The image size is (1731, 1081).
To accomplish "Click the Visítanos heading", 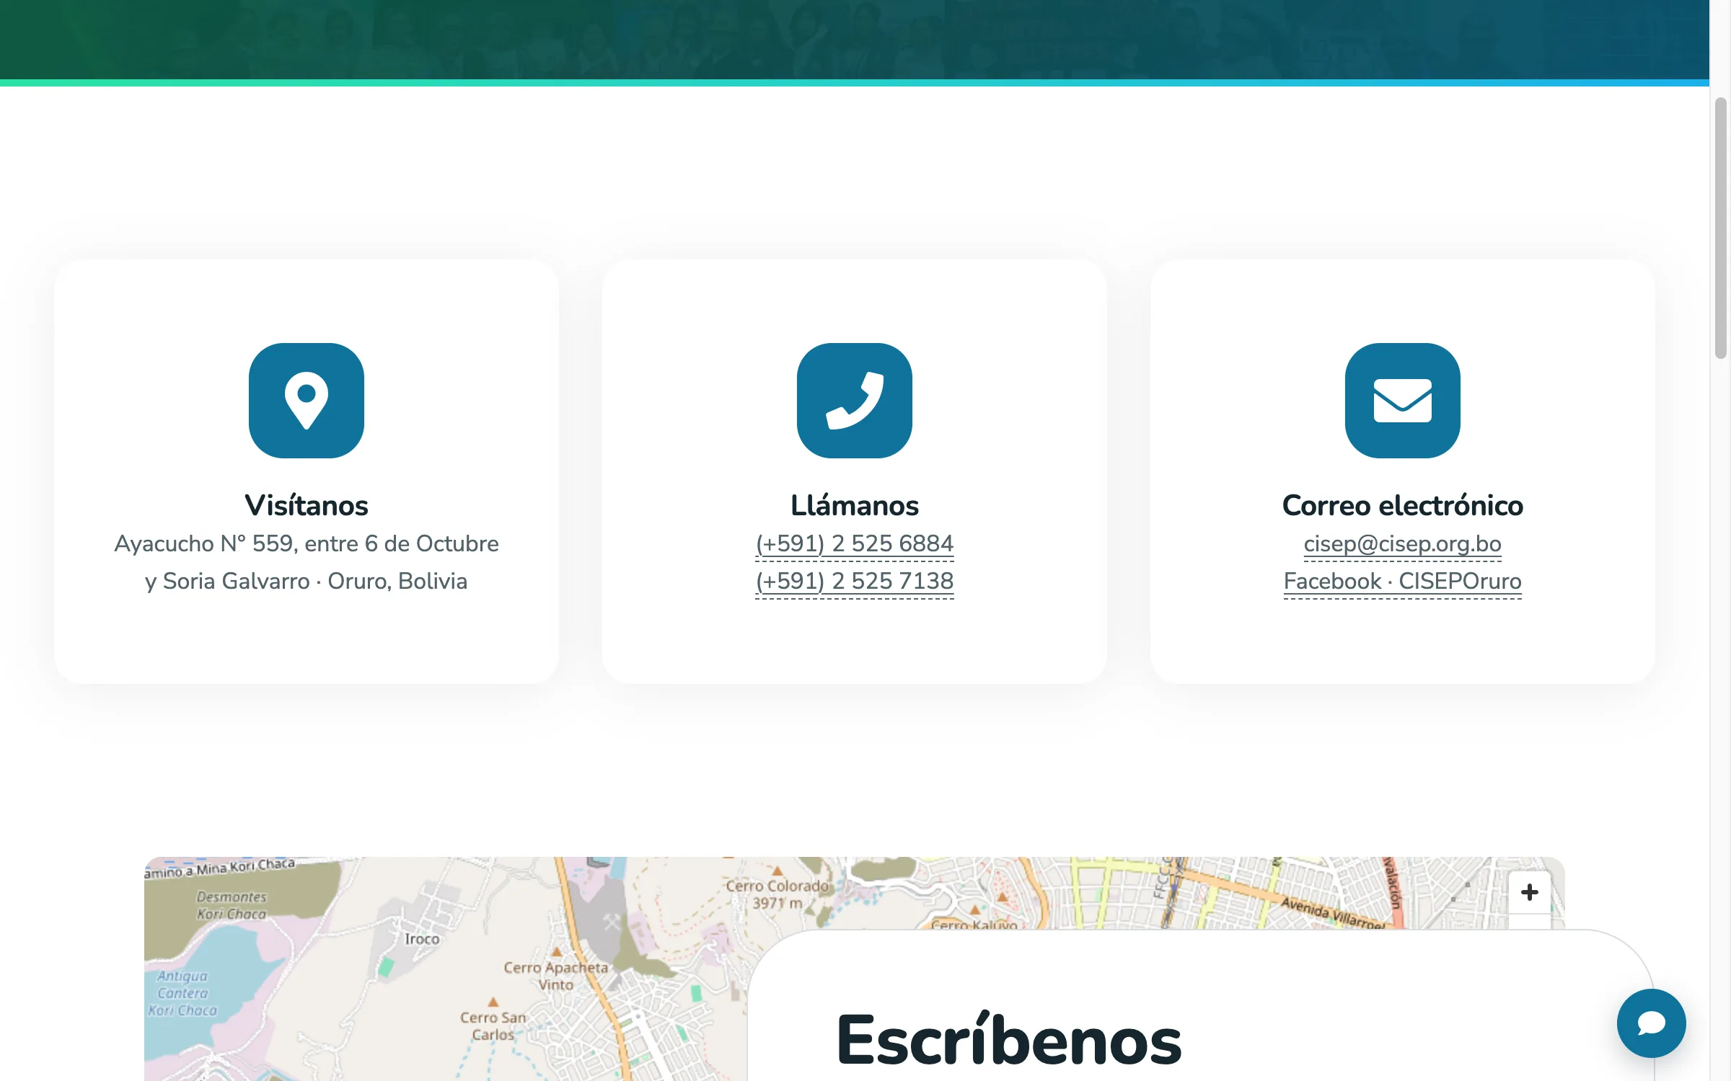I will point(307,505).
